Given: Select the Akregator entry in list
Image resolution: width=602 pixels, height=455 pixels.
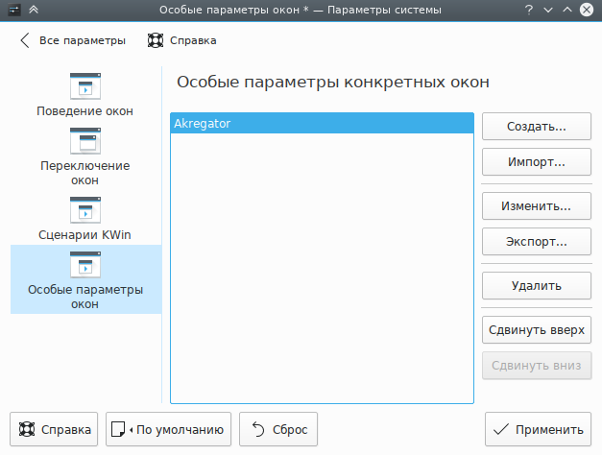Looking at the screenshot, I should [x=322, y=124].
